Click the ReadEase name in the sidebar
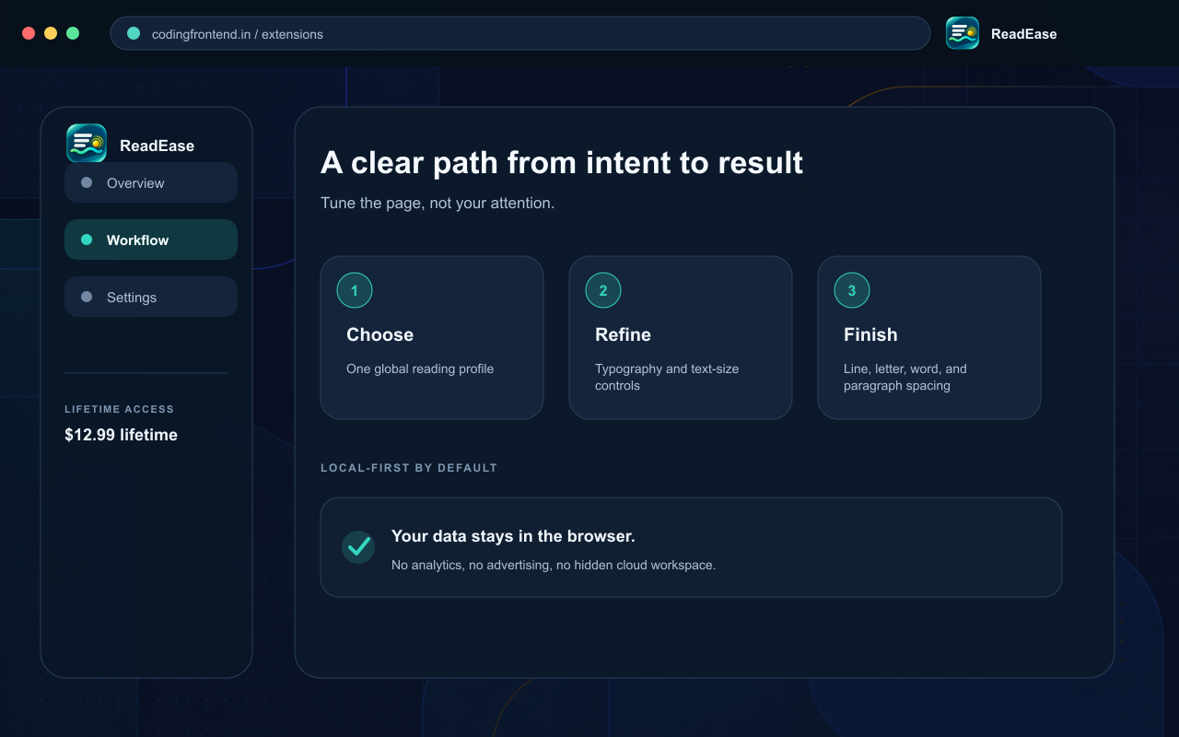 [158, 146]
